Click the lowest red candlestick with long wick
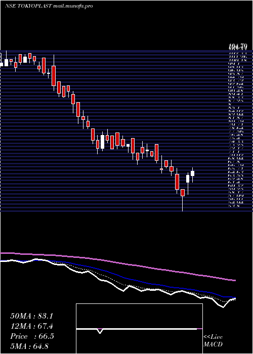Viewport: 253px width, 354px height. 183,193
